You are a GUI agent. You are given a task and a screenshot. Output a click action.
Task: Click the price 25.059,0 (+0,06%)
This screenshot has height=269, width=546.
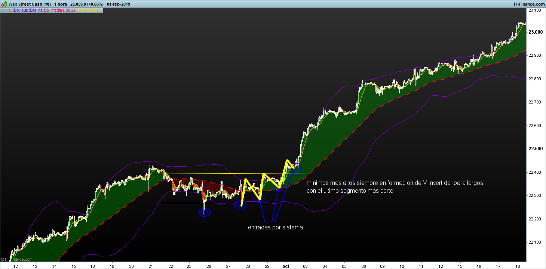87,4
